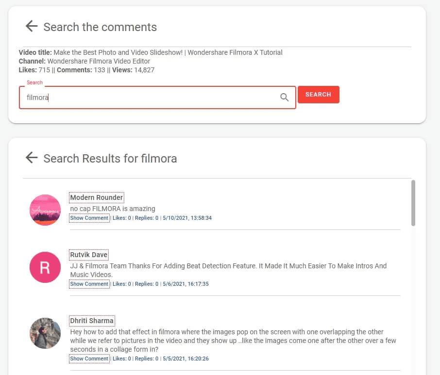440x375 pixels.
Task: Open Modern Rounder's channel name link
Action: 96,197
